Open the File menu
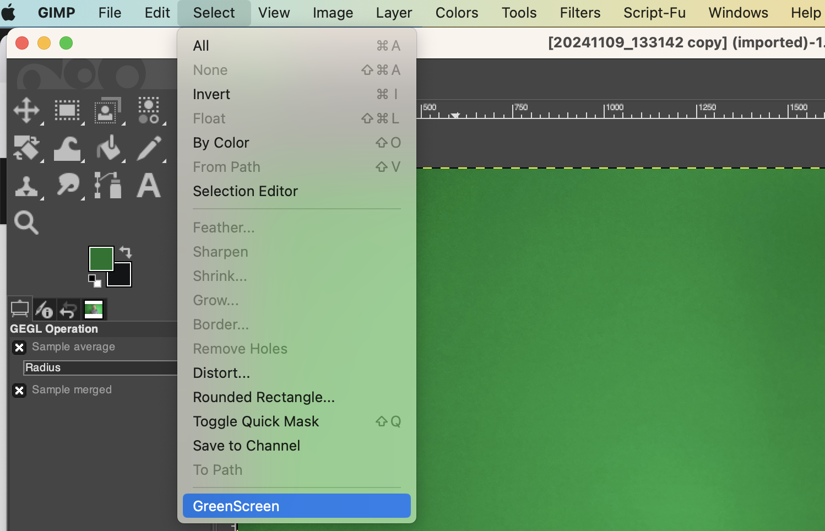The width and height of the screenshot is (825, 531). (110, 13)
